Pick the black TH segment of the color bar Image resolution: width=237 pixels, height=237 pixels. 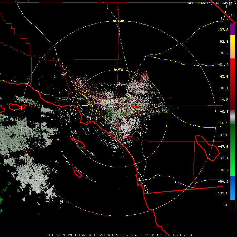pos(233,205)
